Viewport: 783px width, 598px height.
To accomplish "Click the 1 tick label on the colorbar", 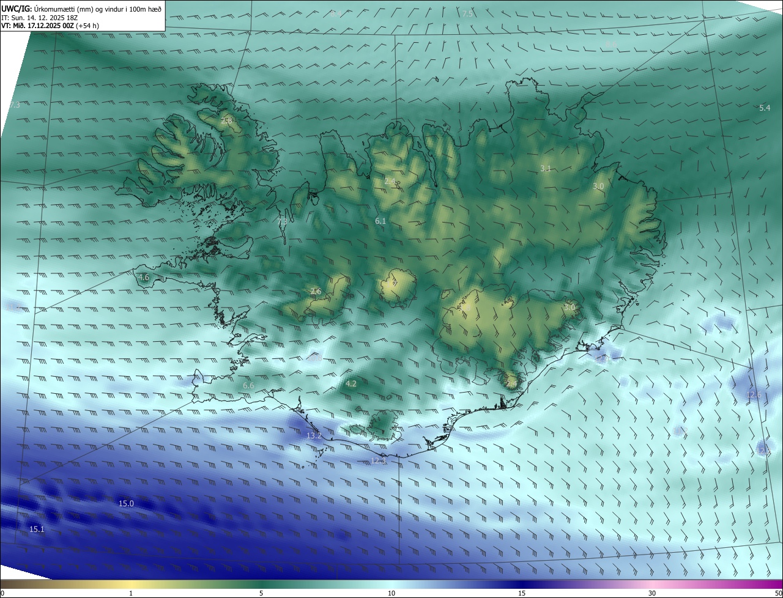I will (x=131, y=593).
